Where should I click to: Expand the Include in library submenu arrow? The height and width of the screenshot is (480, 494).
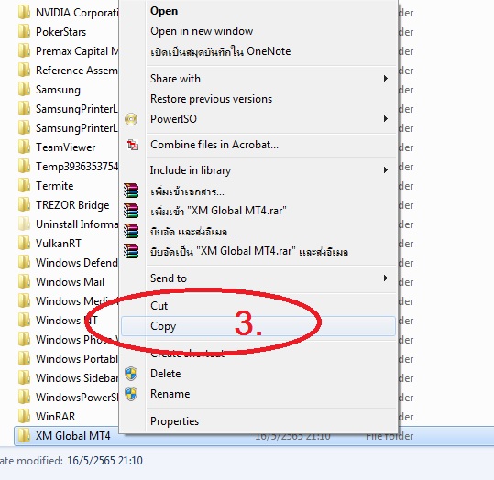[386, 170]
